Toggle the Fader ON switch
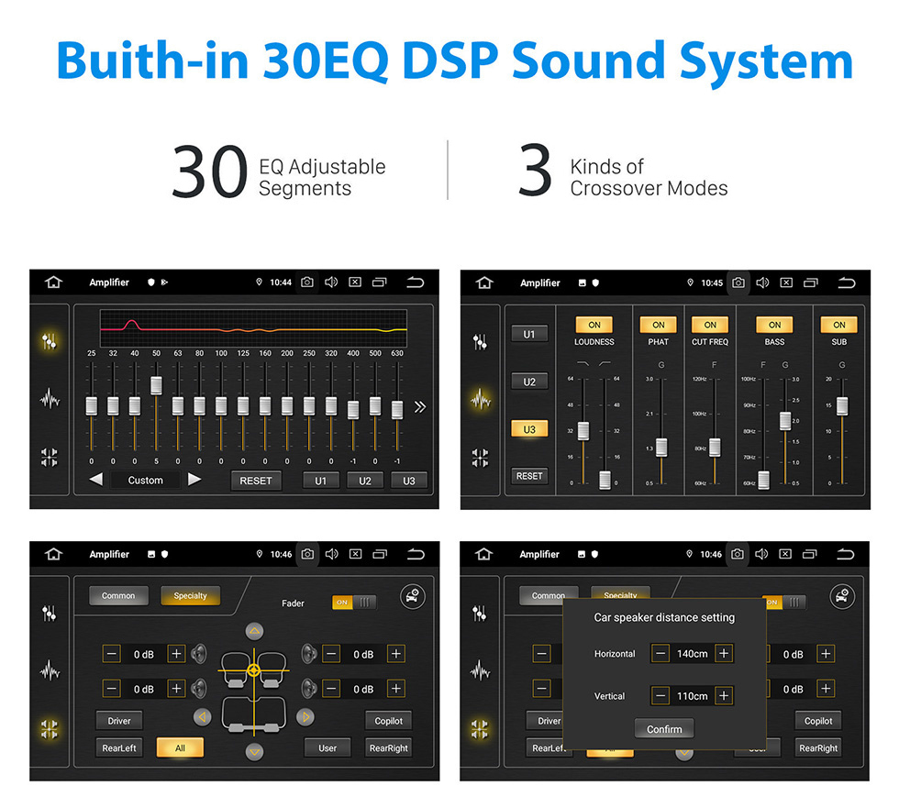899x808 pixels. coord(354,603)
